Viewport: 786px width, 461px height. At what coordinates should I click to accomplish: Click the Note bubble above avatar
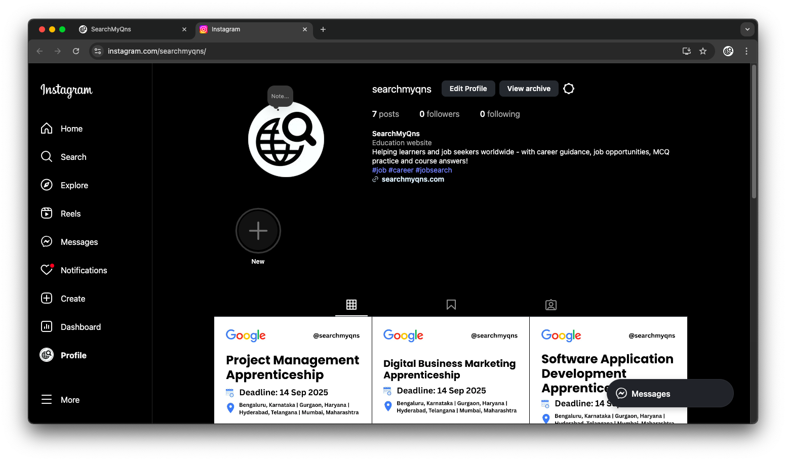click(280, 96)
